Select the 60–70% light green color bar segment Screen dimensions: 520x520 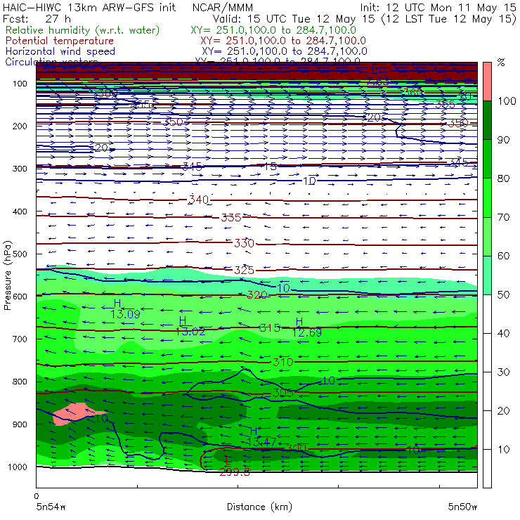(487, 236)
